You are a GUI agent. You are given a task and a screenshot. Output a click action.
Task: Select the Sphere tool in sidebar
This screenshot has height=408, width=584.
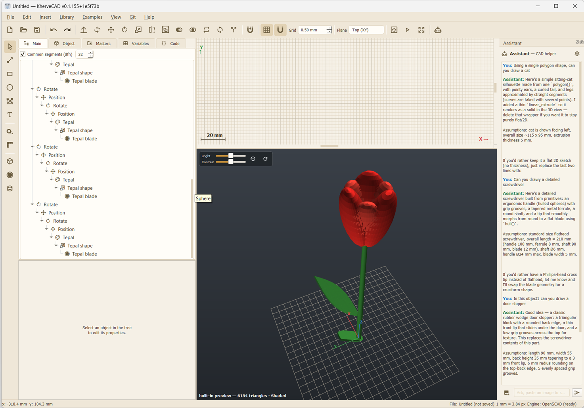(10, 175)
